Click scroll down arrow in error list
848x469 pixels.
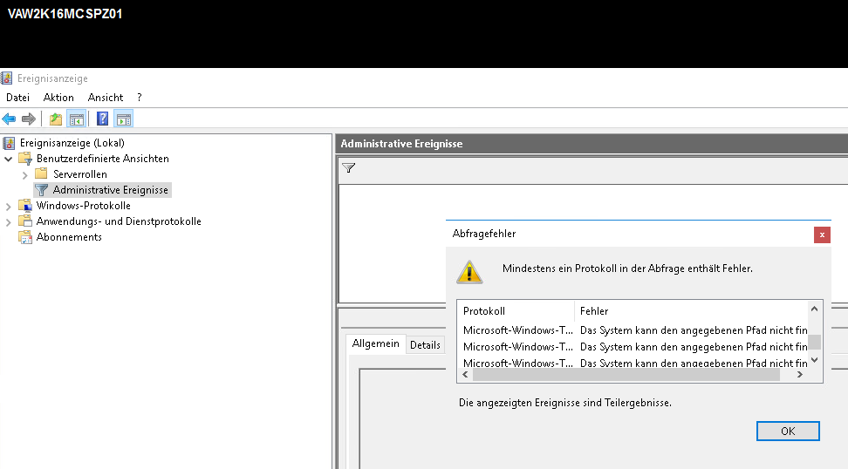point(815,360)
